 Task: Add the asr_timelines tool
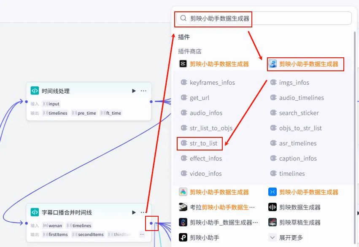point(293,143)
